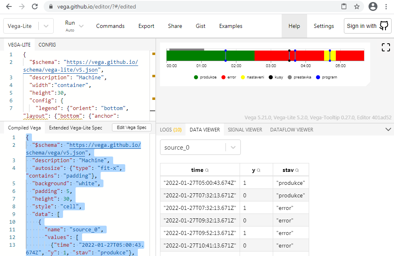Click the Edit Vega Spec button
The height and width of the screenshot is (256, 394).
tap(132, 127)
